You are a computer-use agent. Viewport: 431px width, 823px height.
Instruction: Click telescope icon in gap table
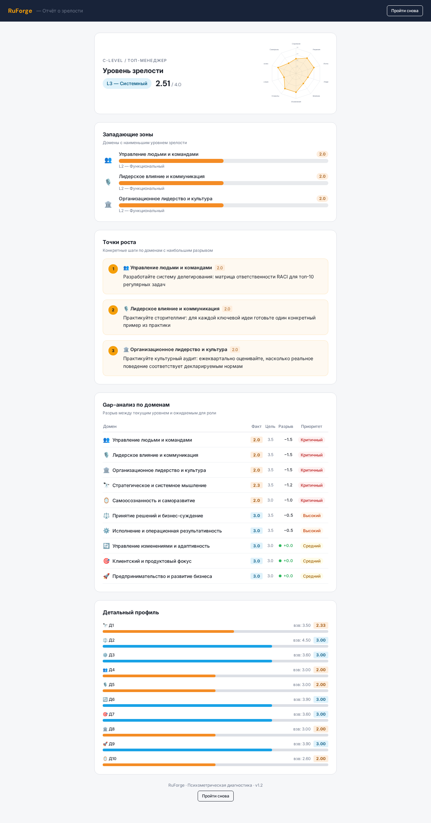point(106,485)
